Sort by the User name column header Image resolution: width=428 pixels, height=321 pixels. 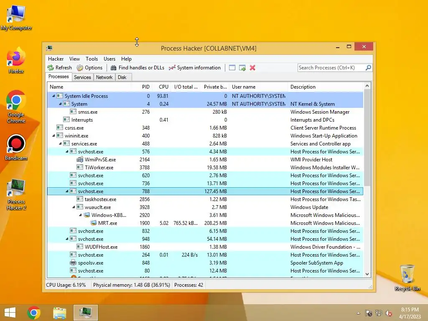click(x=258, y=87)
